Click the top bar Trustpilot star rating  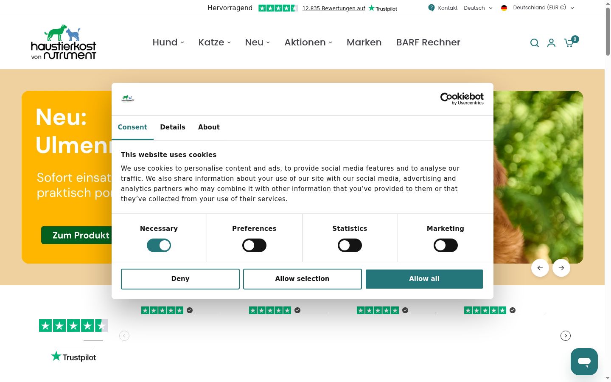tap(278, 8)
